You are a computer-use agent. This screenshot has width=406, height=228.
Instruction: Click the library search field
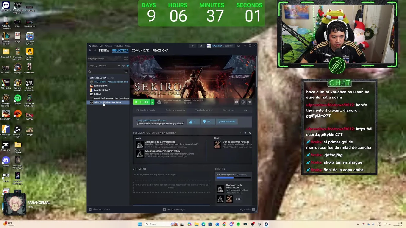pos(106,72)
